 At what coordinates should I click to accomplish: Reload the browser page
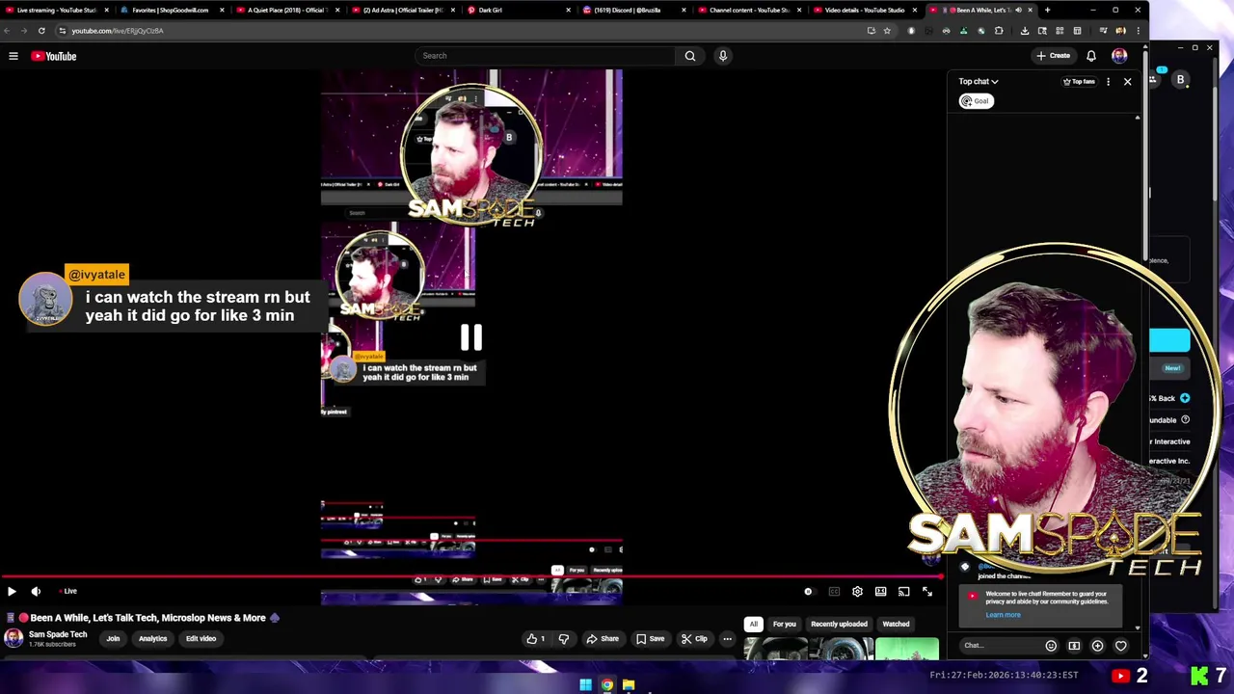[41, 31]
